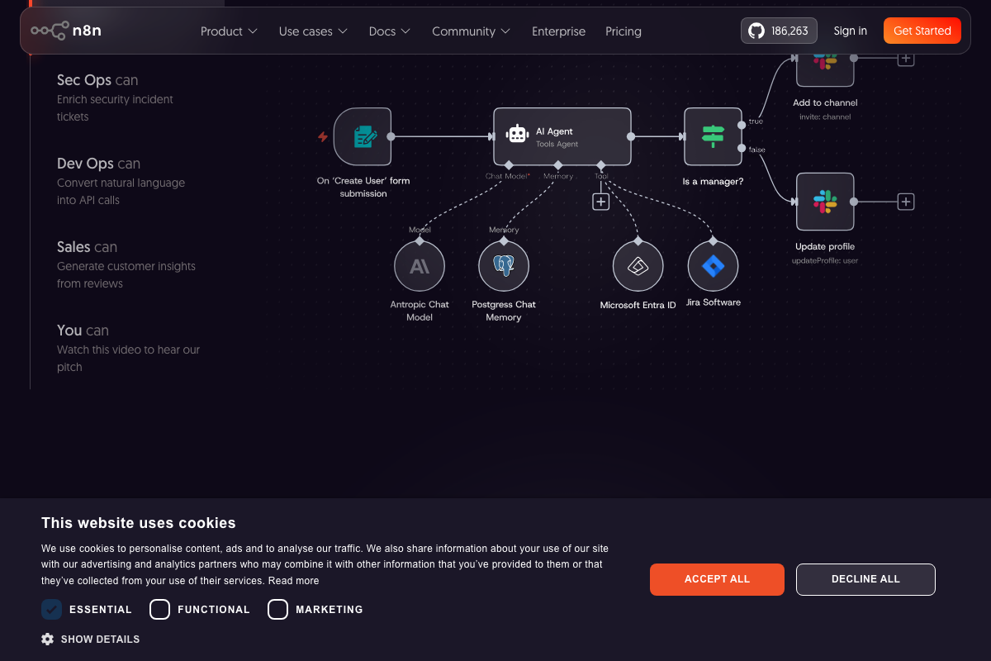The width and height of the screenshot is (991, 661).
Task: Click the Slack icon on Update profile node
Action: click(825, 202)
